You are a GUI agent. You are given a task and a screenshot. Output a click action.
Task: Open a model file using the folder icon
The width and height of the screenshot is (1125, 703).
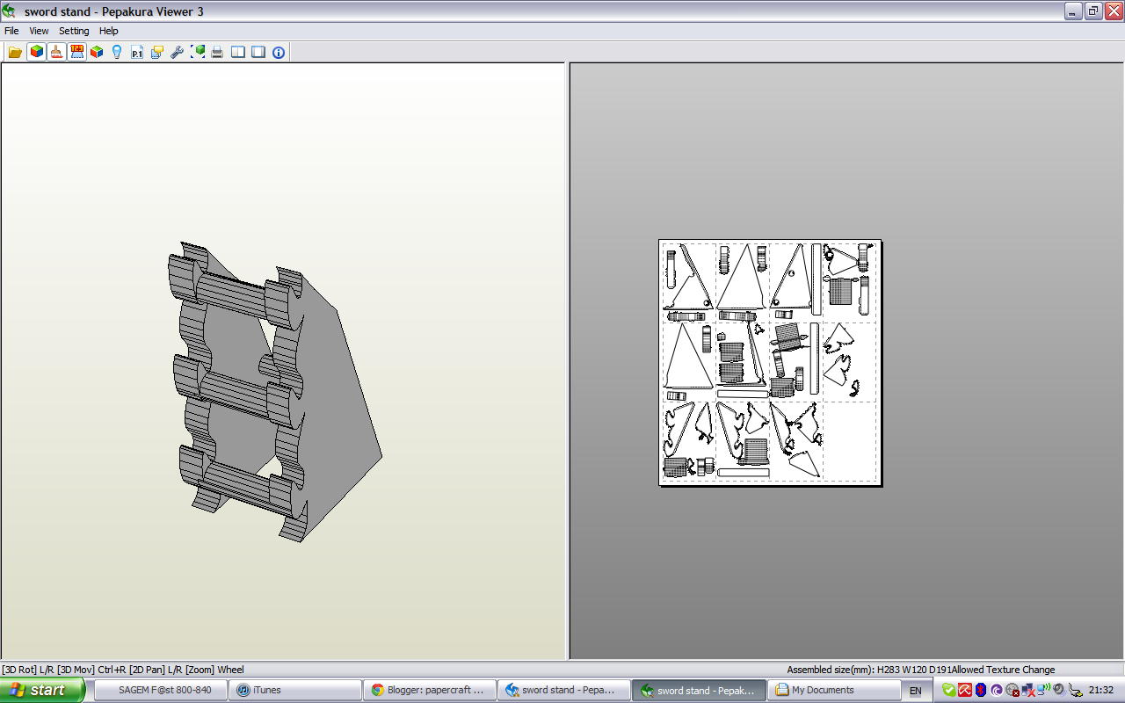coord(14,52)
